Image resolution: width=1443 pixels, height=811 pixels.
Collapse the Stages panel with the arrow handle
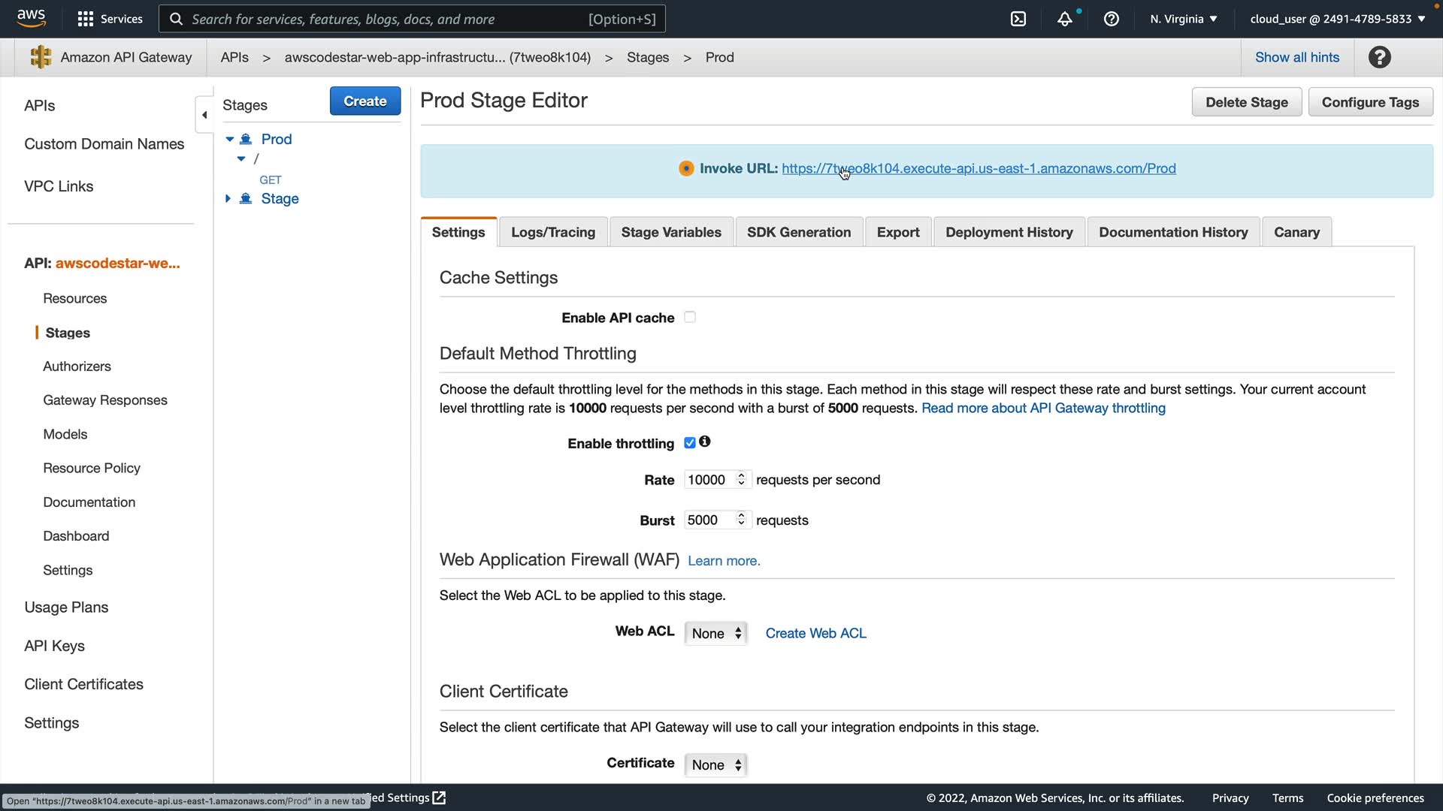(x=204, y=115)
